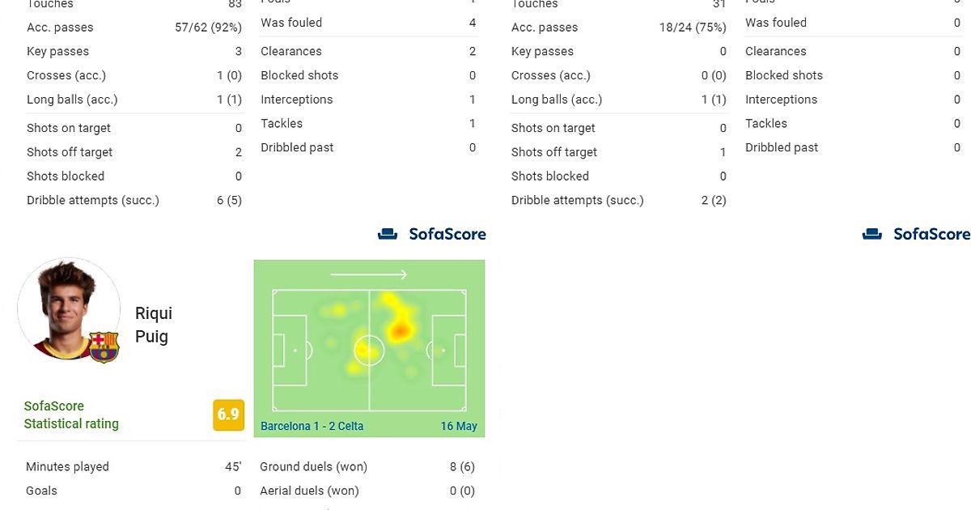This screenshot has width=971, height=510.
Task: Select the Ground duels (won) row
Action: coord(367,466)
